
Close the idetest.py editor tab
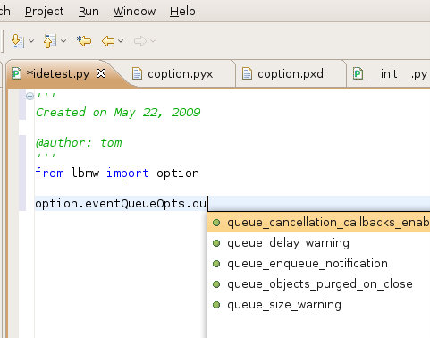tap(101, 73)
